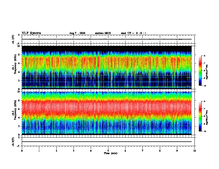Click the '0' kHz tick of ch.2 frequency axis

19,135
